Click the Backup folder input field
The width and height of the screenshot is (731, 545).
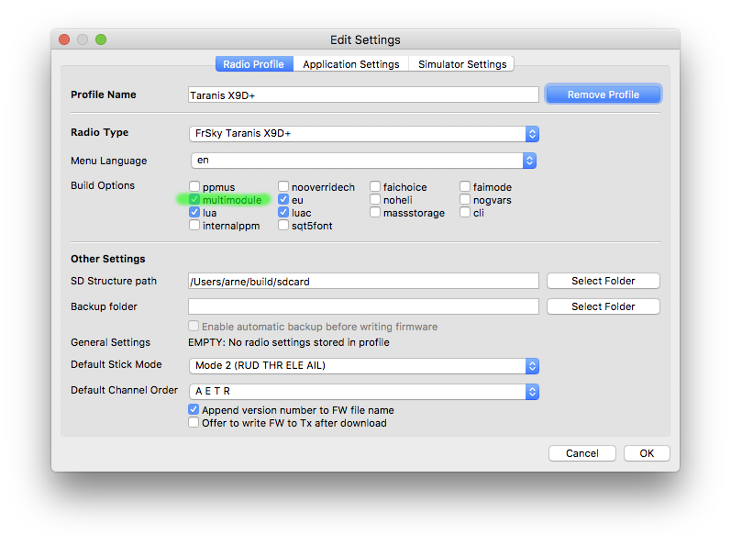pos(363,306)
